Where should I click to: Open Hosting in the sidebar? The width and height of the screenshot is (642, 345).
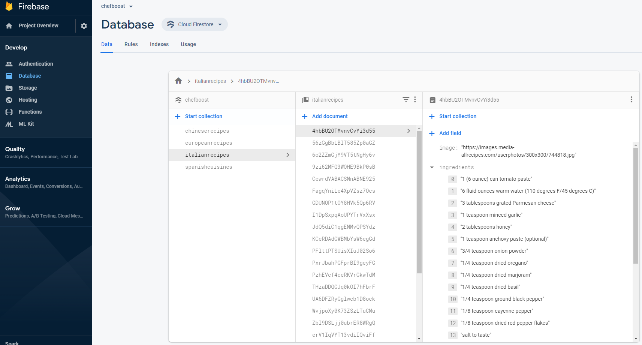click(28, 100)
